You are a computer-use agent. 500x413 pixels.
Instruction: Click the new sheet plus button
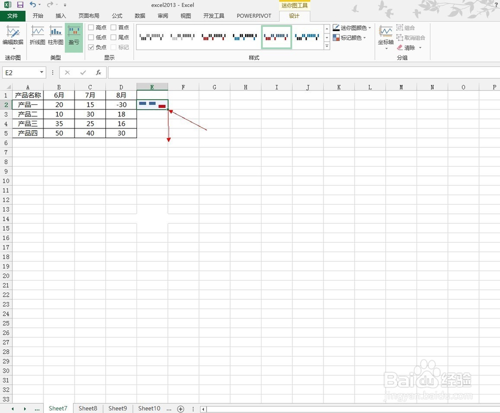[180, 409]
